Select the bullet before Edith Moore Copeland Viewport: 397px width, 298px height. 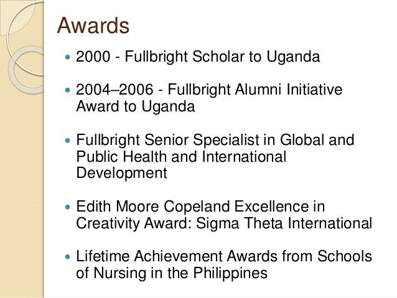[x=67, y=207]
